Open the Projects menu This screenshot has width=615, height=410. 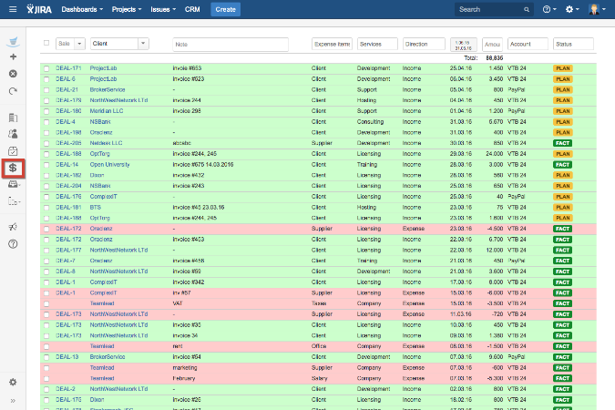[127, 9]
